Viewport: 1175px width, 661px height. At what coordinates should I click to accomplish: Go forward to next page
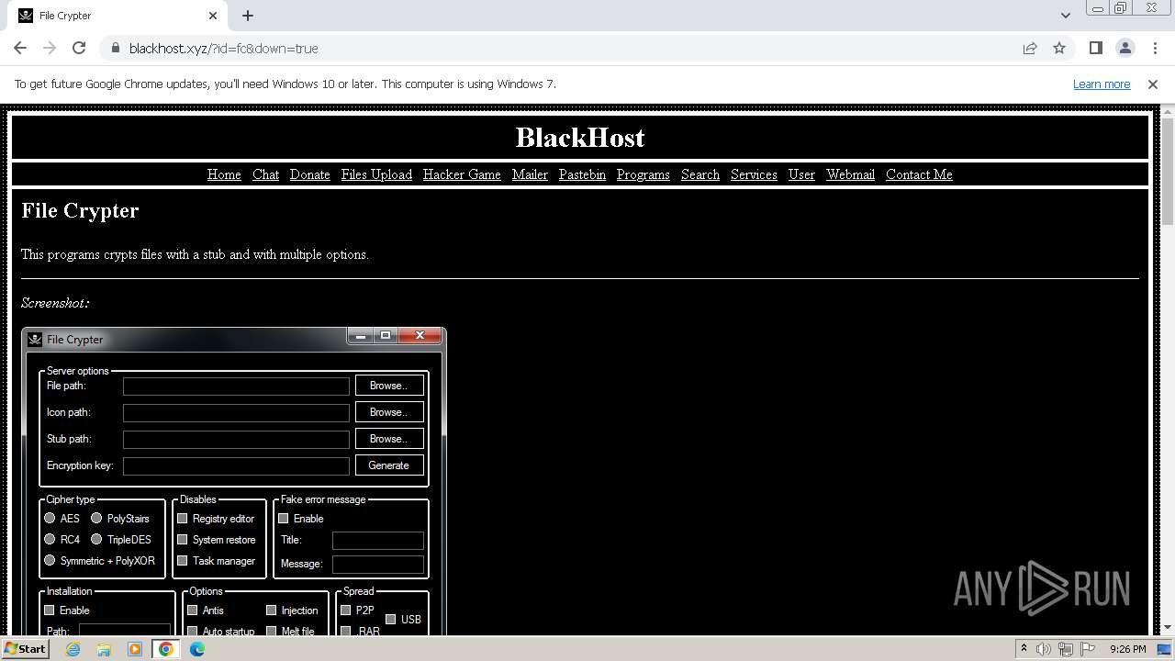[x=50, y=48]
